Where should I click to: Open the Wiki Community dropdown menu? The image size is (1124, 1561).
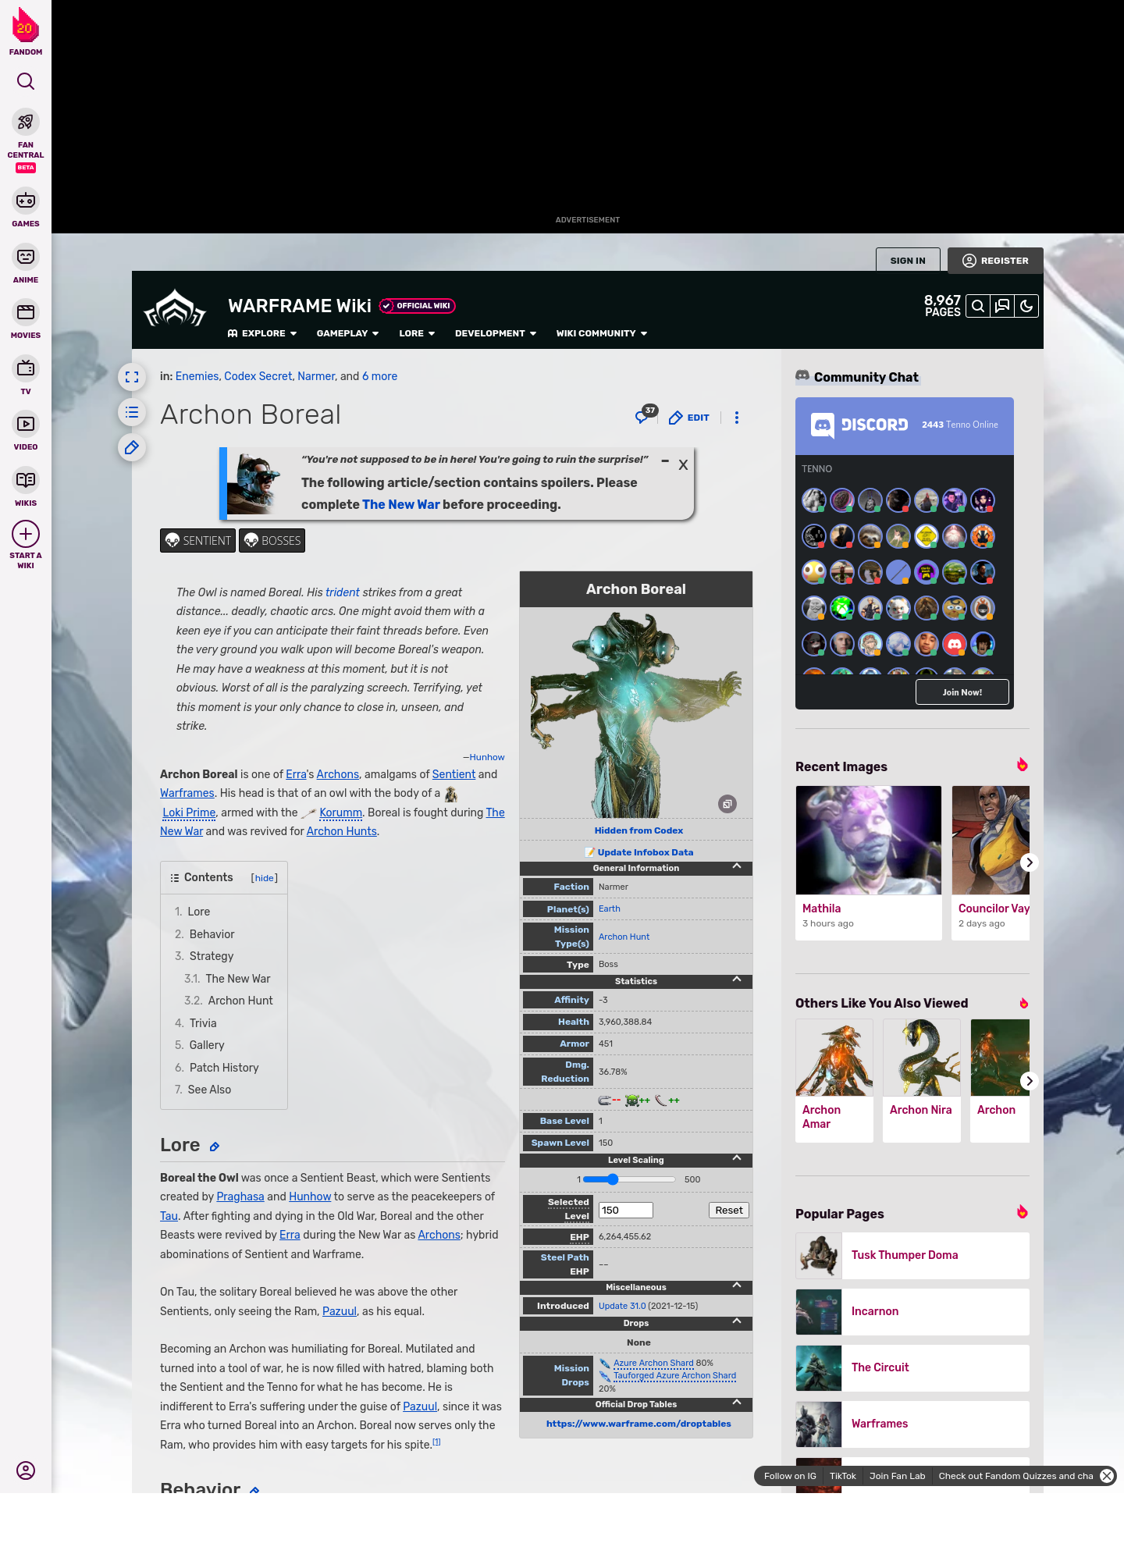click(x=602, y=333)
